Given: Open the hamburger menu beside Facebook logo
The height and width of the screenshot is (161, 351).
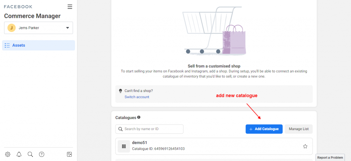Looking at the screenshot, I should tap(70, 7).
